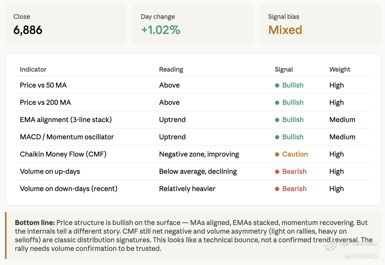Click the green dot in the Price vs 50 MA row
Screen dimensions: 385x265
(277, 85)
